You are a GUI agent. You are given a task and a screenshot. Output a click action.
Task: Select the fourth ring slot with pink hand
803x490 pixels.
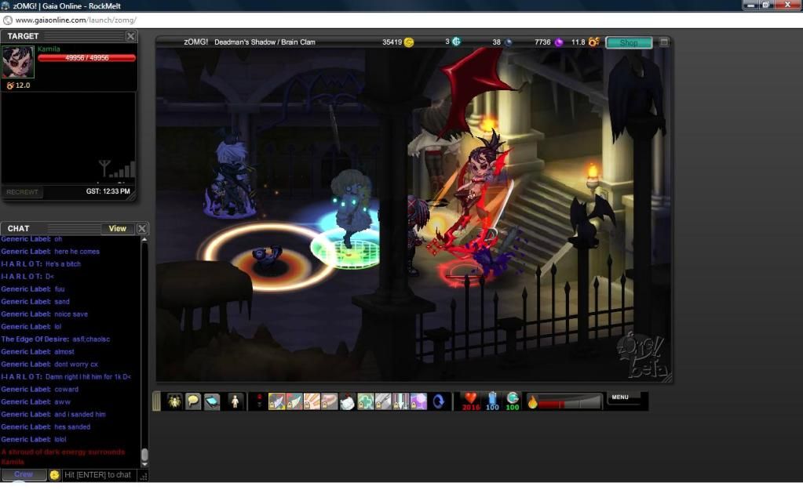(330, 401)
